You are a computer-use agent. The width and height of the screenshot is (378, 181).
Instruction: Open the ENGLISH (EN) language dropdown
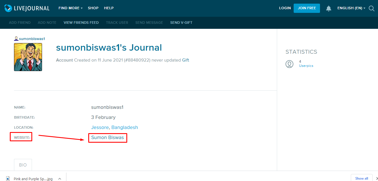coord(351,8)
